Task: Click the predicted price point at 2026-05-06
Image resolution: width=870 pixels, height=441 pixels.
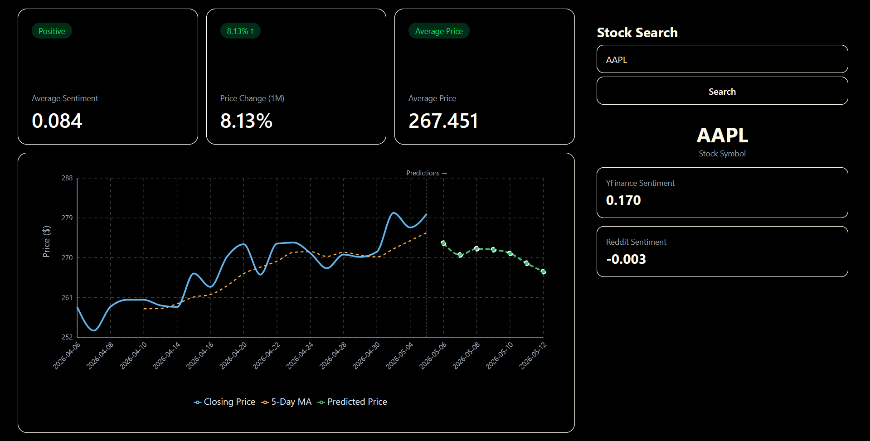Action: pos(443,243)
